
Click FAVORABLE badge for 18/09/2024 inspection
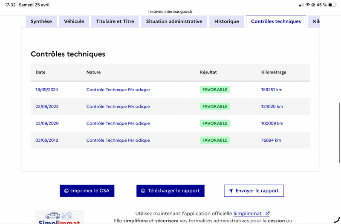tap(215, 90)
